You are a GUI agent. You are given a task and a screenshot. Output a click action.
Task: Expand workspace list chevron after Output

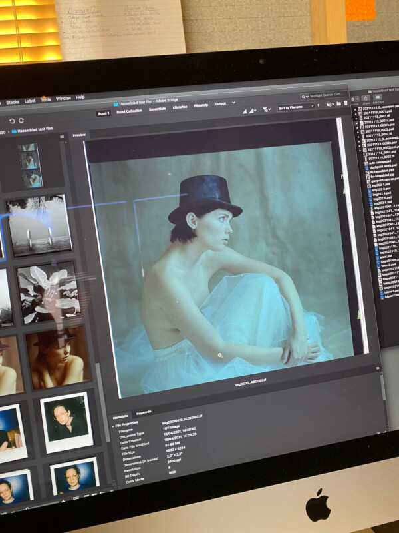pos(233,103)
